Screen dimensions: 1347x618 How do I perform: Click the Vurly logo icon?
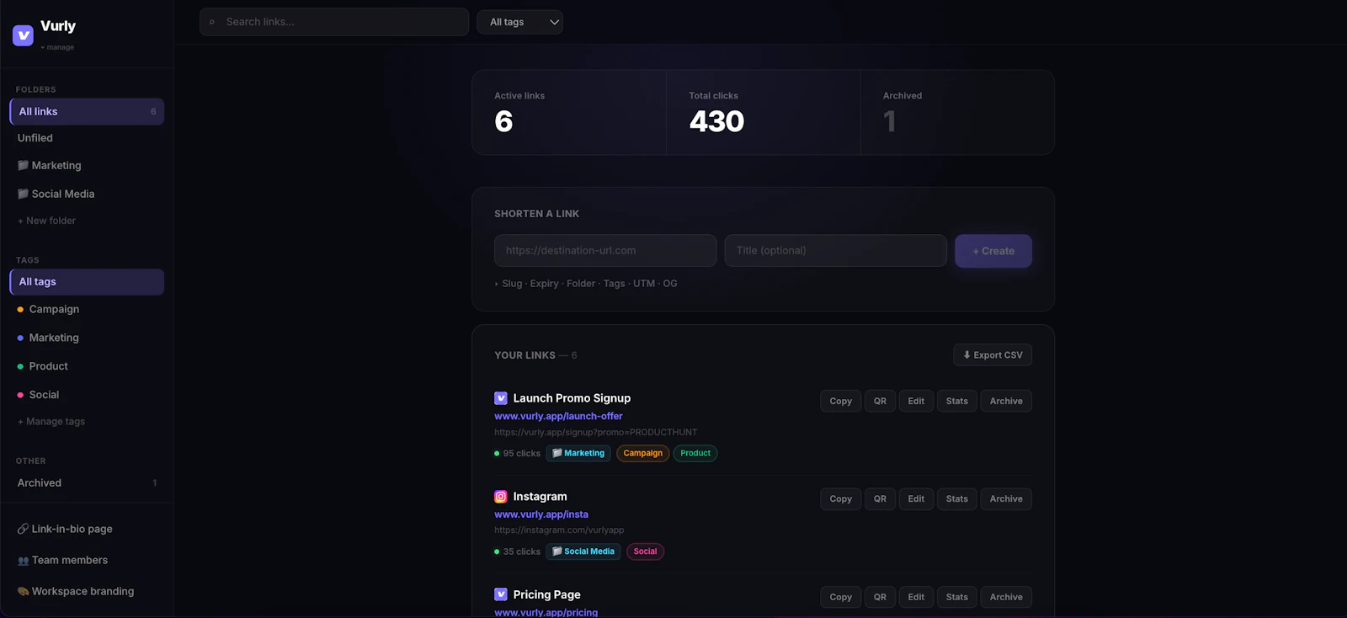[23, 35]
